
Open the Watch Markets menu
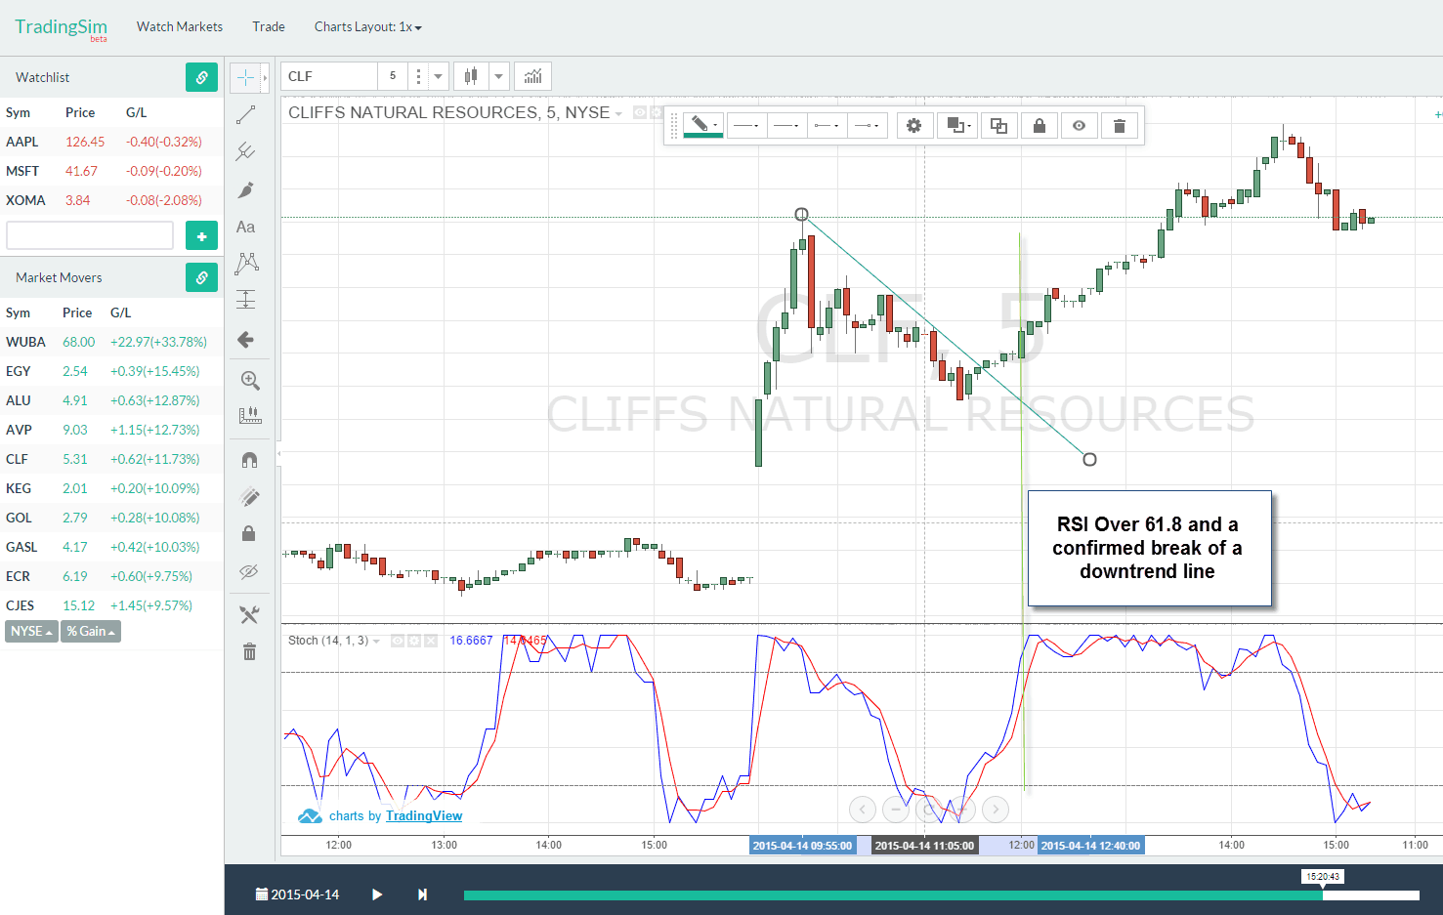coord(179,26)
